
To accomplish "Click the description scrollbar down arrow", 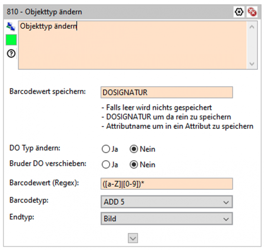I will click(252, 63).
